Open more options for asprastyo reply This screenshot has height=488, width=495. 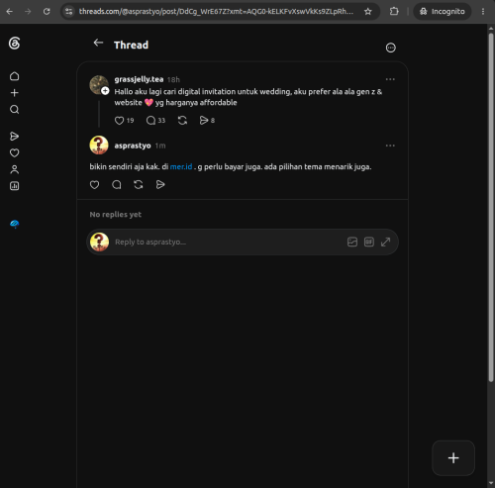point(390,146)
